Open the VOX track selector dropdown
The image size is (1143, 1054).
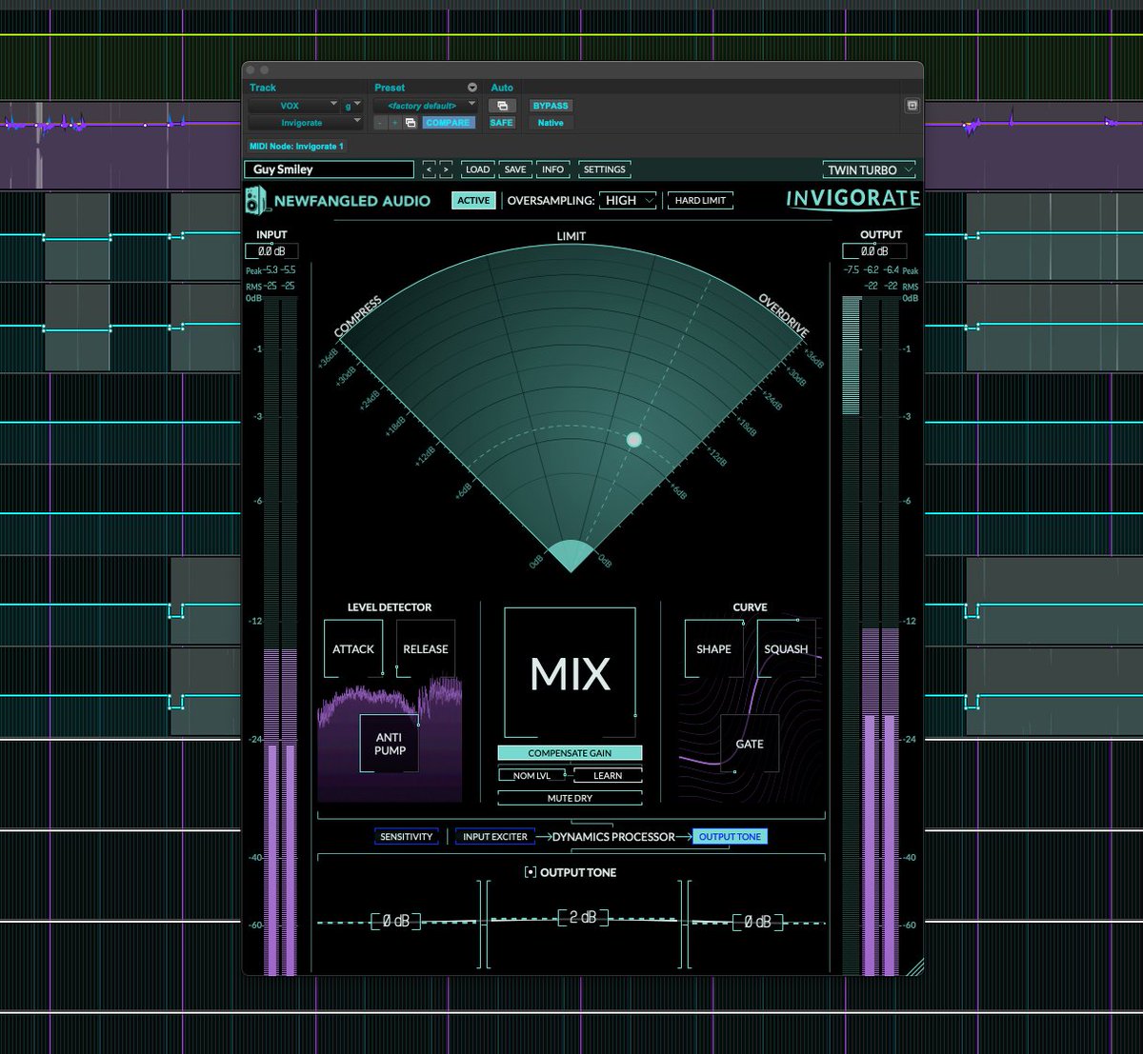[294, 106]
